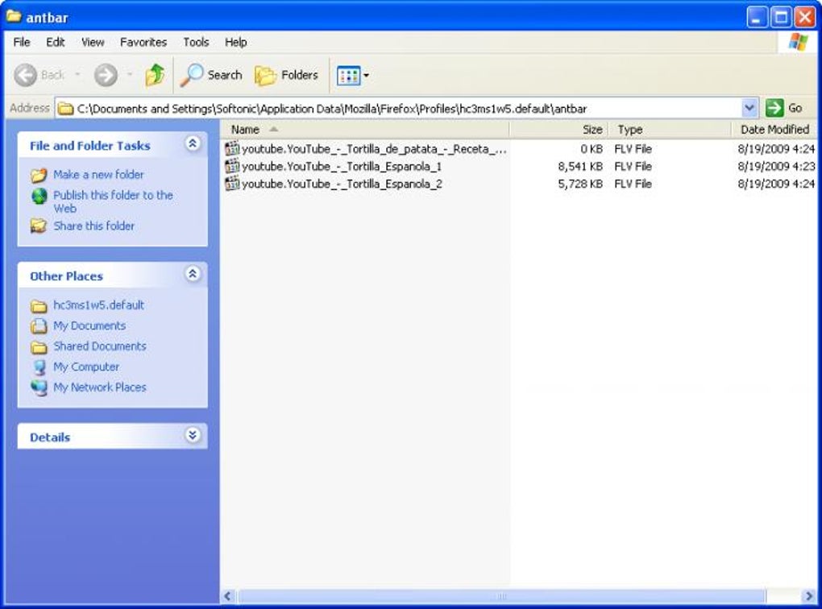Select youtube.YouTube_-_Tortilla_Espanola_1 file name

pyautogui.click(x=342, y=166)
